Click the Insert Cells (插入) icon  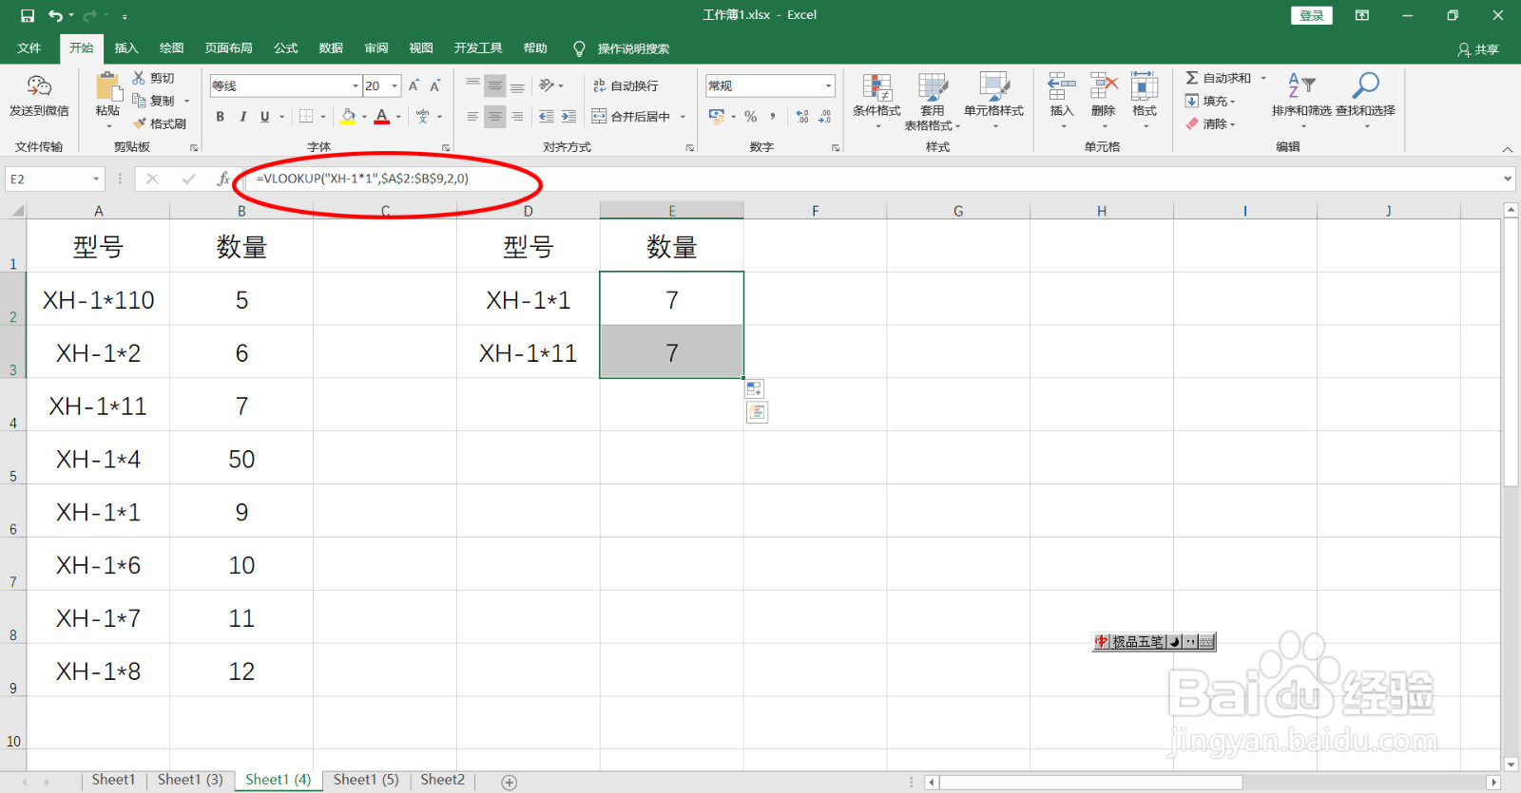pos(1062,86)
